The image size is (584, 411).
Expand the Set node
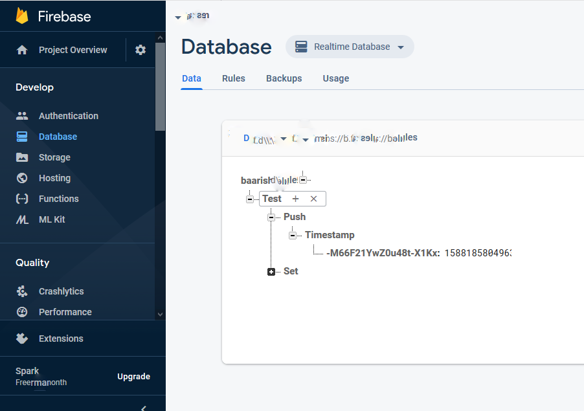(x=271, y=272)
